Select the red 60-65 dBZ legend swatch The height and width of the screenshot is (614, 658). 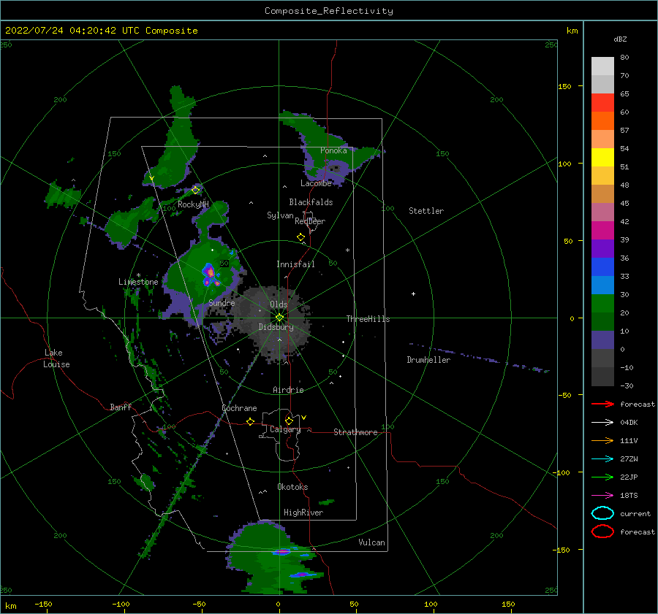pos(602,103)
